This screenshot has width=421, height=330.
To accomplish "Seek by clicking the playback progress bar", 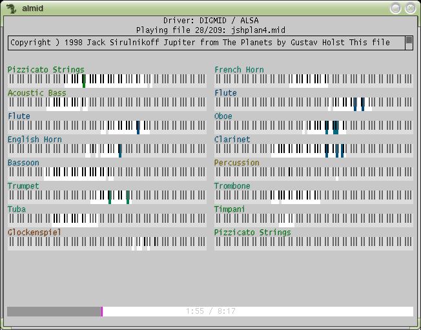I will click(x=258, y=311).
